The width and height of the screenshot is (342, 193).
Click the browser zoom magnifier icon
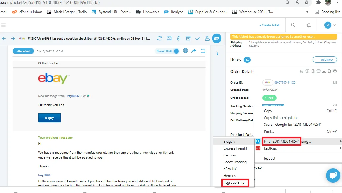[287, 2]
